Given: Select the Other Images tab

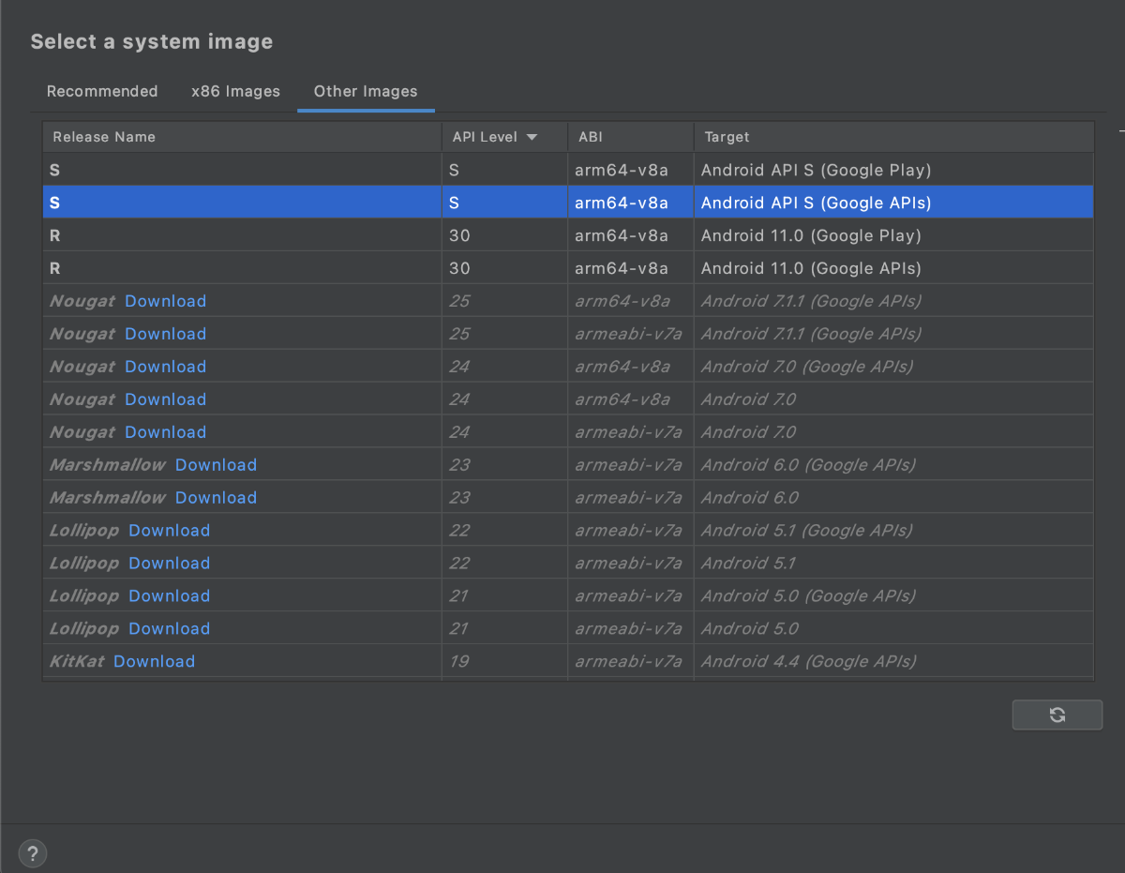Looking at the screenshot, I should click(x=366, y=91).
